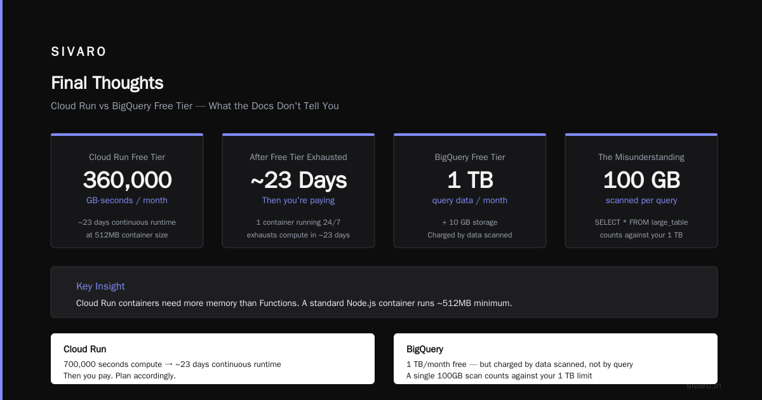
Task: Click '1 TB/month free' line
Action: pos(519,364)
